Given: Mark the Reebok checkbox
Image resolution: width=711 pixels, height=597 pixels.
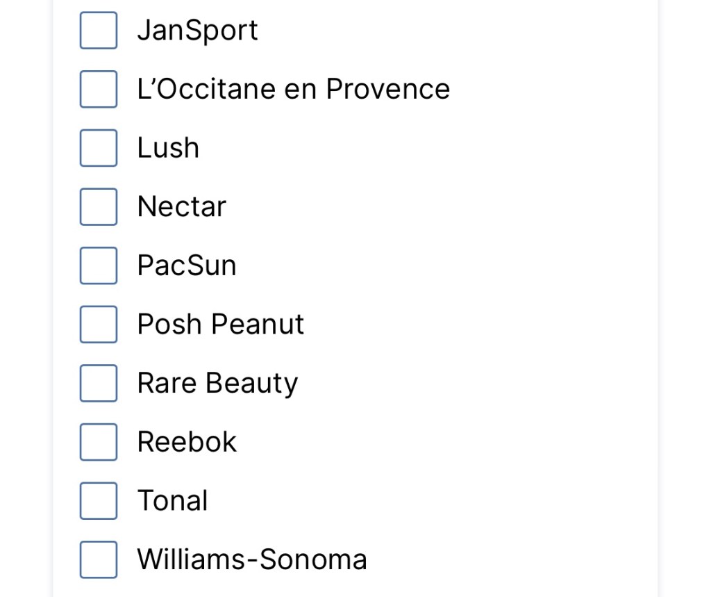Looking at the screenshot, I should click(x=99, y=442).
